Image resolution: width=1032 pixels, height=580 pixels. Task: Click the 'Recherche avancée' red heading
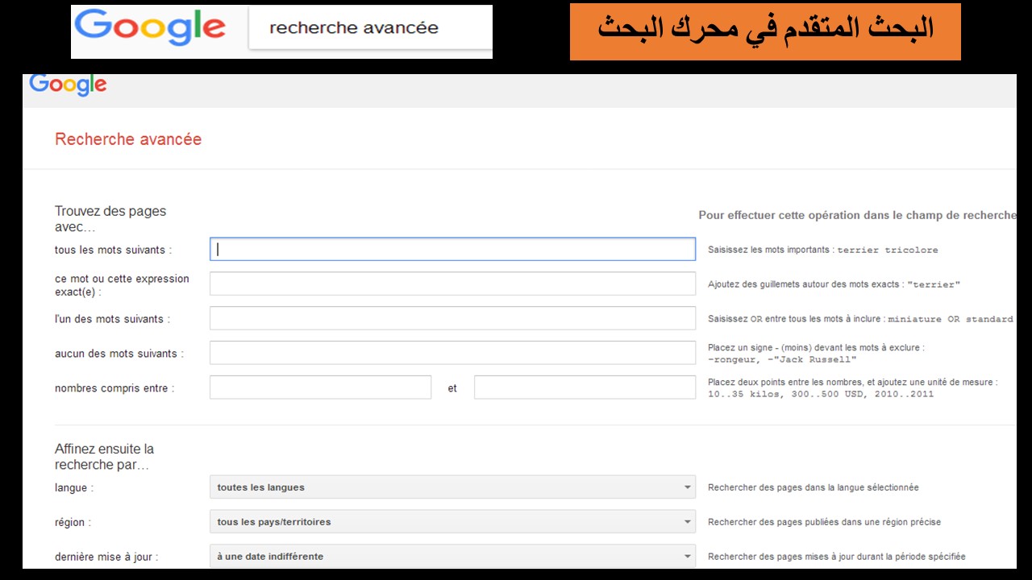click(x=128, y=139)
